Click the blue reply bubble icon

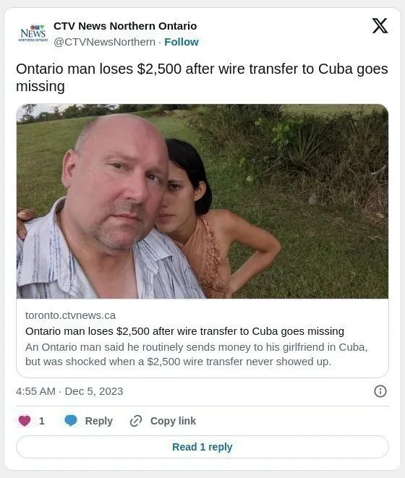tap(71, 421)
